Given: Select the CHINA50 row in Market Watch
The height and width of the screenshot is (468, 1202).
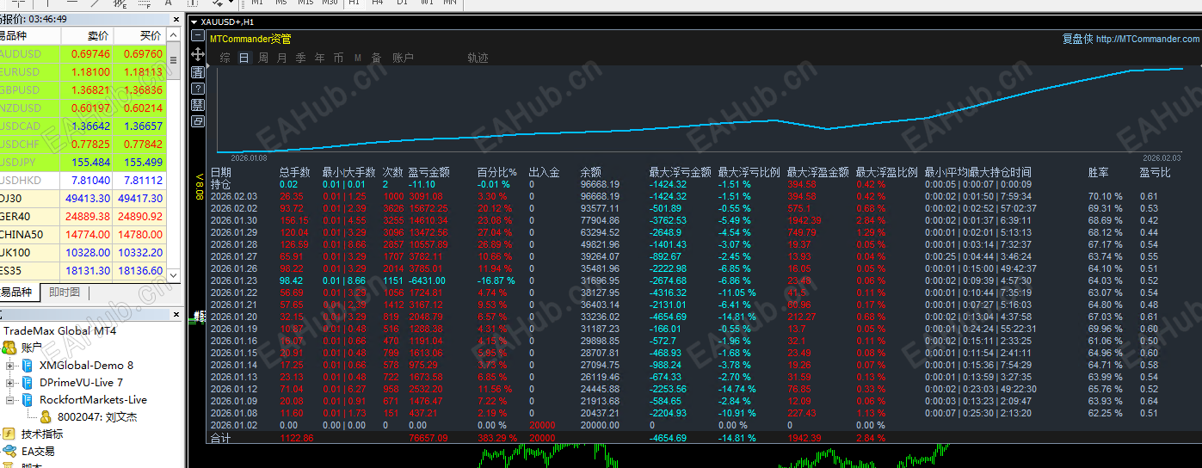Looking at the screenshot, I should [83, 235].
